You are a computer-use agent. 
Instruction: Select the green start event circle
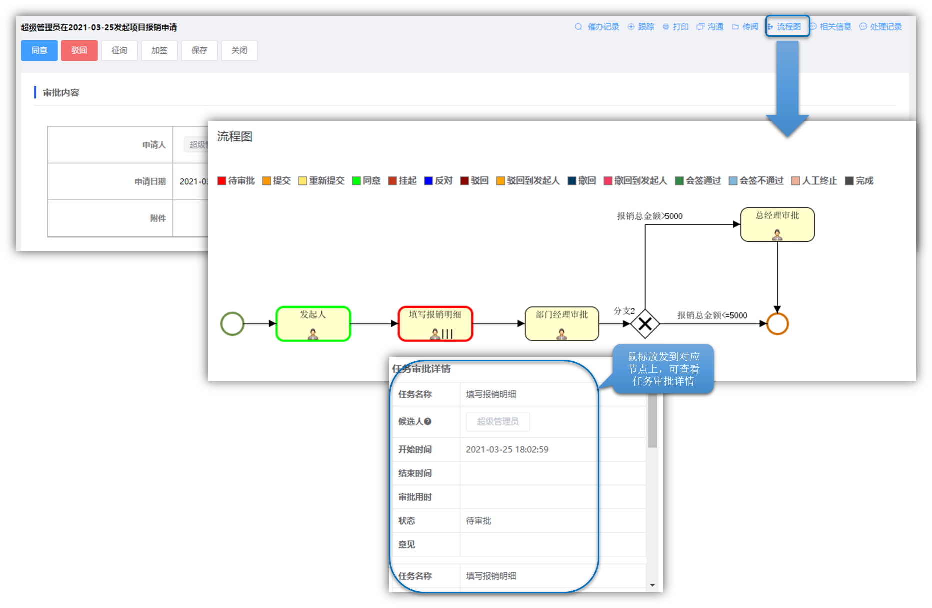232,324
